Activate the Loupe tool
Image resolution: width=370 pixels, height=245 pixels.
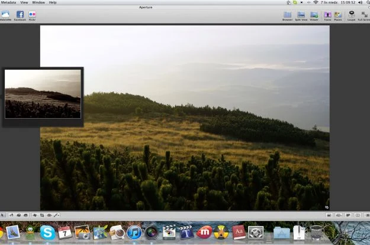pos(351,15)
